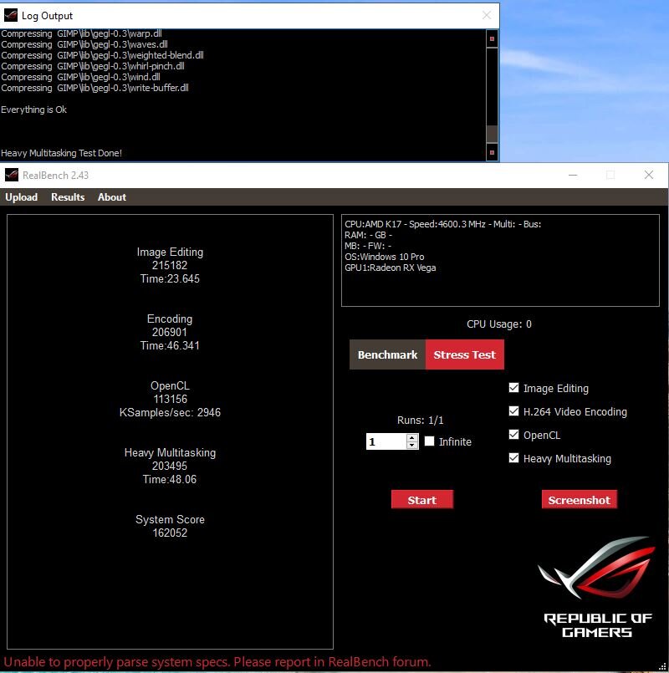Click 'Heavy Multitasking Test Done!' log line
Screen dimensions: 669x673
pos(61,153)
